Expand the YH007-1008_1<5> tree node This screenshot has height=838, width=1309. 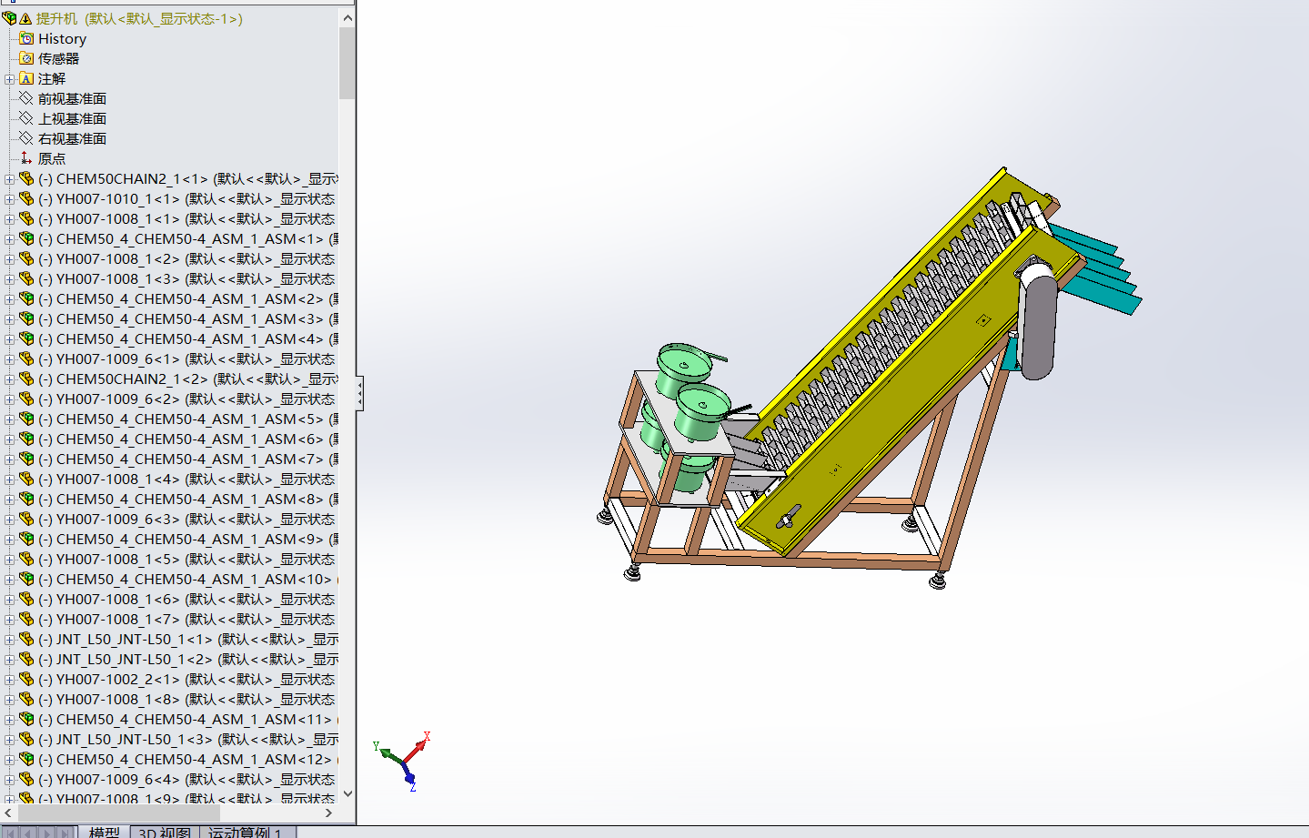tap(9, 560)
